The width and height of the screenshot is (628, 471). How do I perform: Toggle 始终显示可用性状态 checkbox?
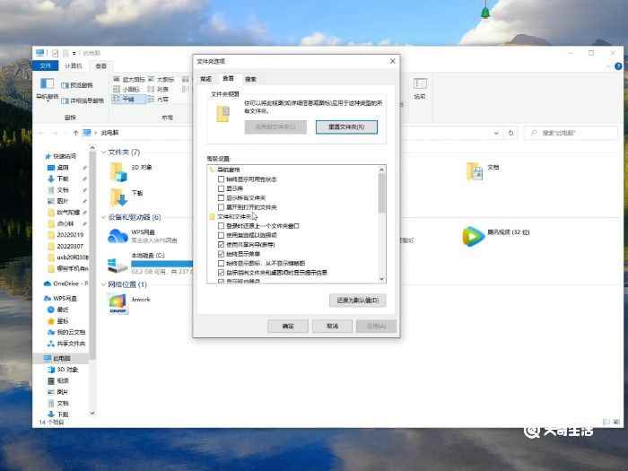(x=221, y=179)
